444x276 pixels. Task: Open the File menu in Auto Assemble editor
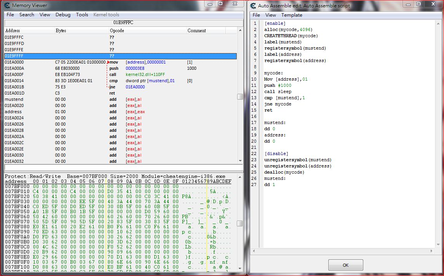tap(256, 15)
